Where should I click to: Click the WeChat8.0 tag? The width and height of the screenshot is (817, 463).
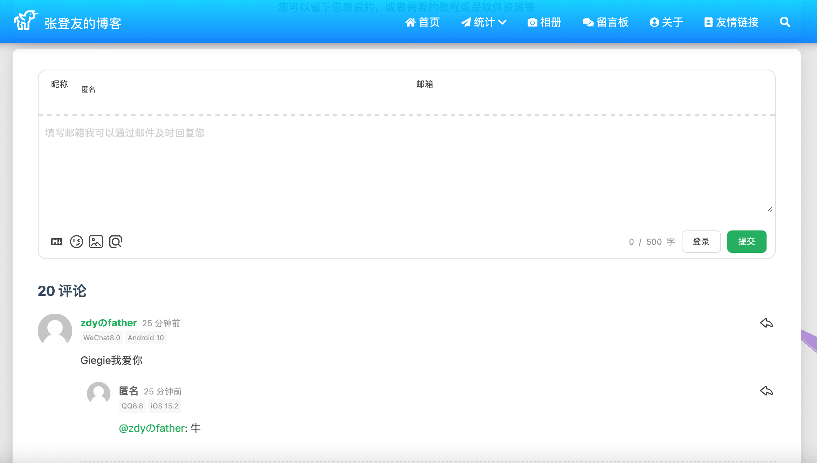[102, 338]
